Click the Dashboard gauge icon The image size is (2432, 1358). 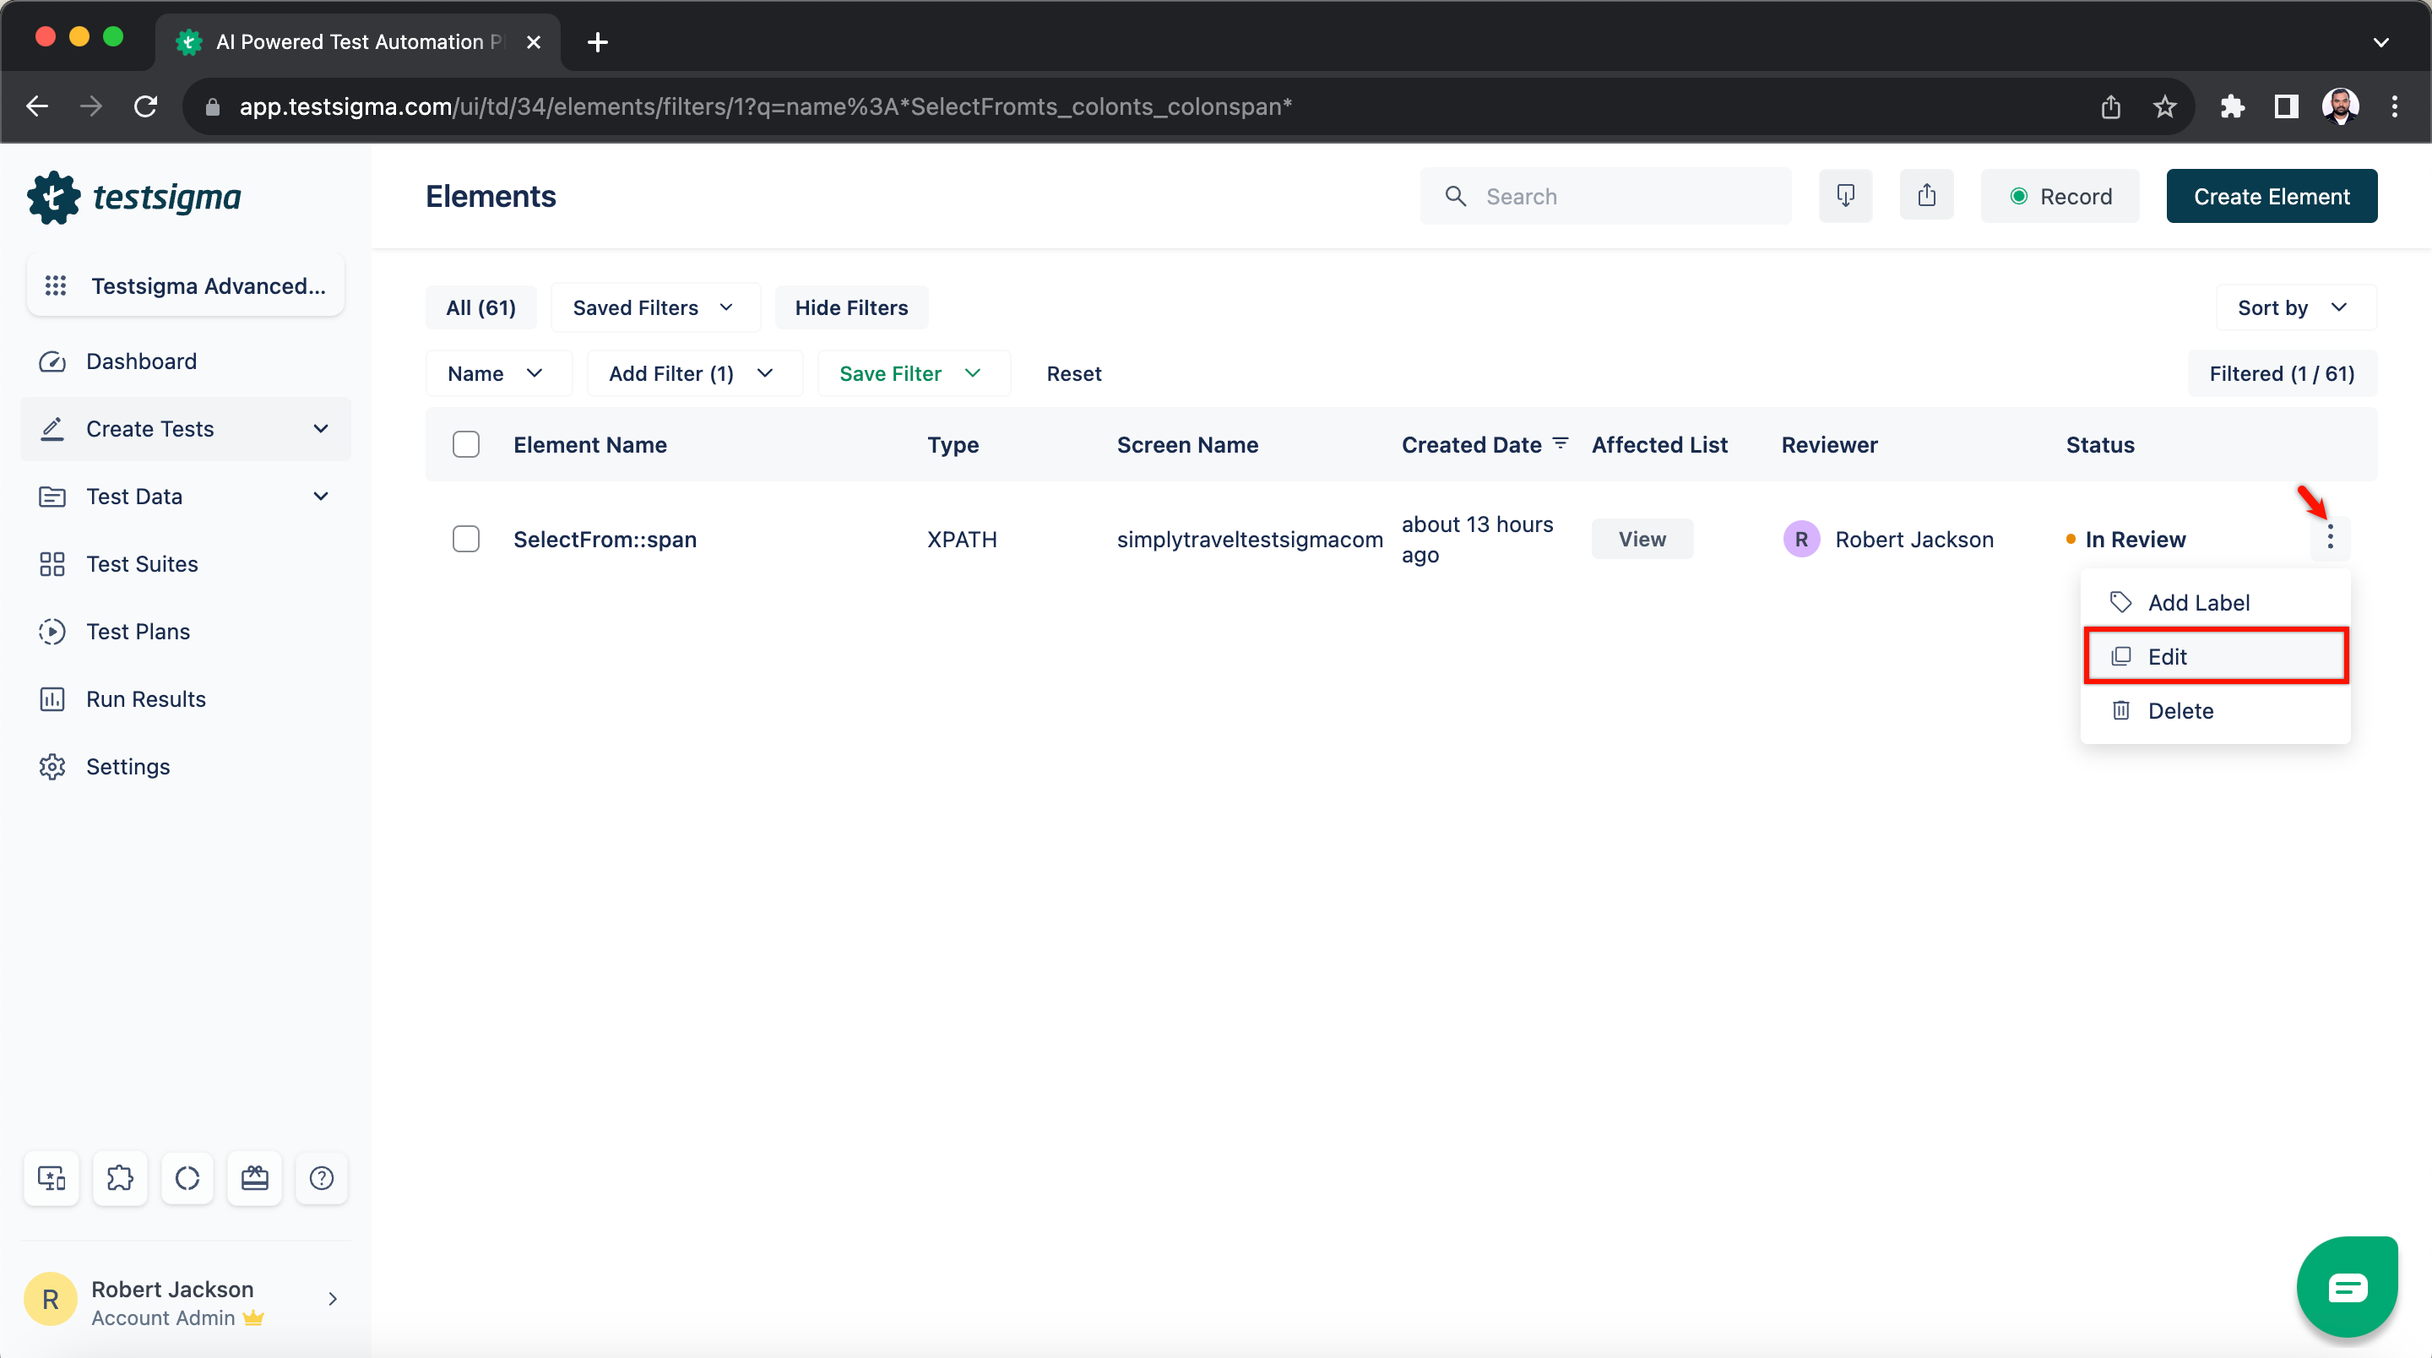(x=52, y=361)
